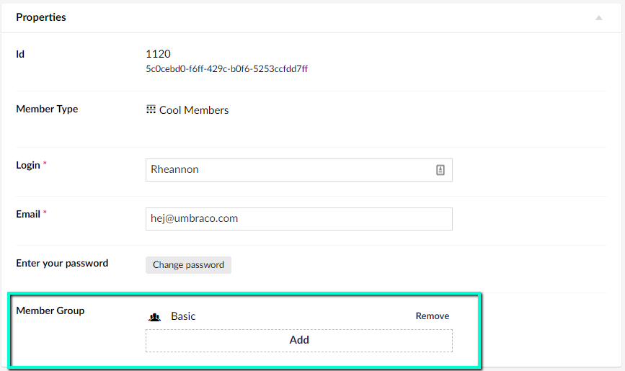625x371 pixels.
Task: Click the Cool Members type icon
Action: (151, 109)
